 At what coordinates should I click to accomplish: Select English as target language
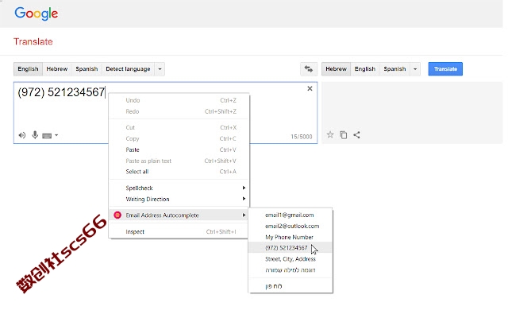[x=365, y=69]
